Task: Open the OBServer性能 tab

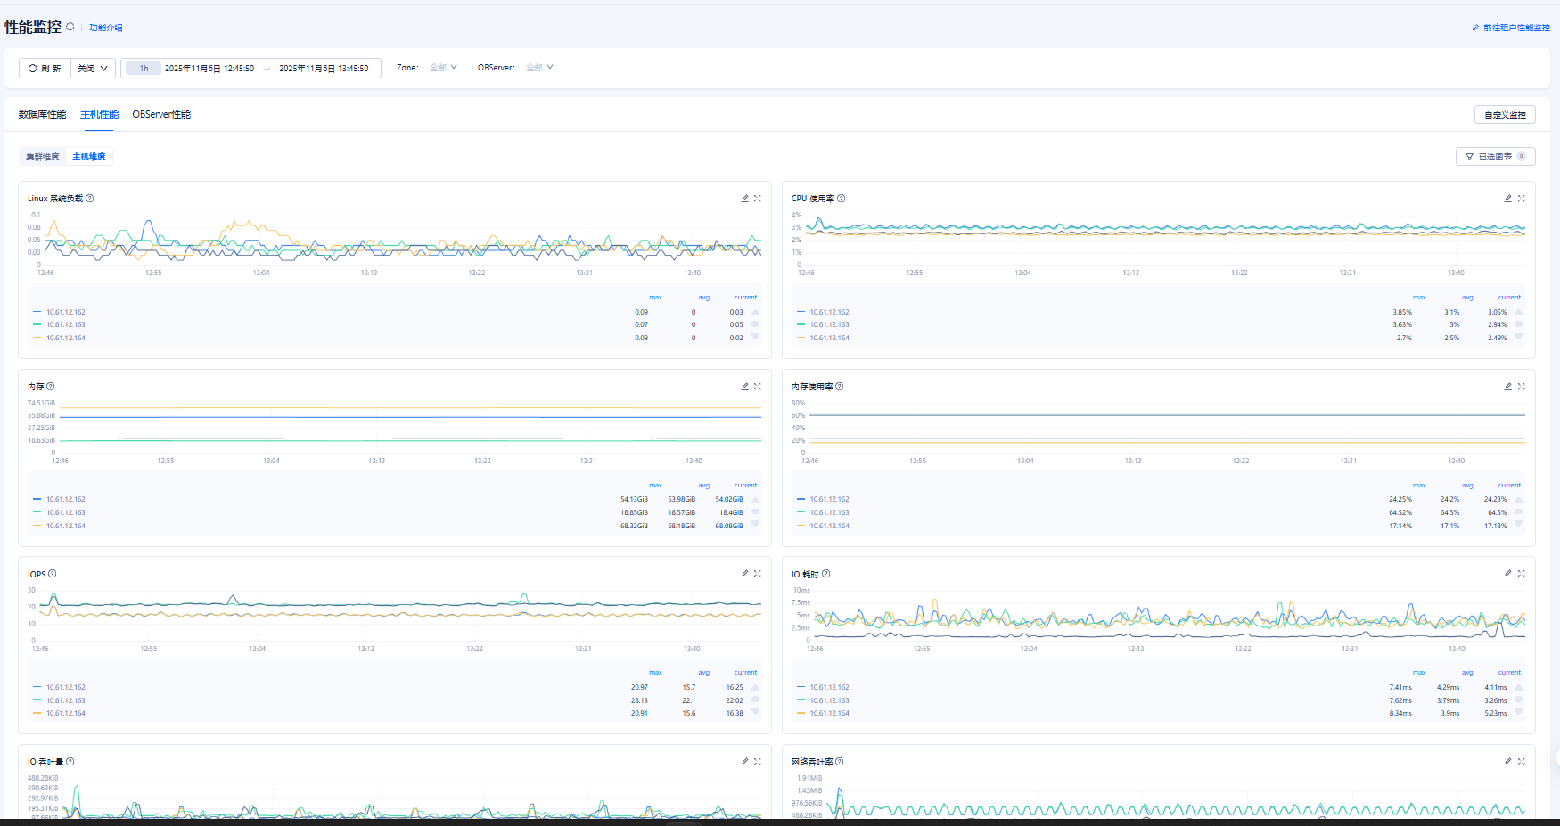Action: [x=161, y=114]
